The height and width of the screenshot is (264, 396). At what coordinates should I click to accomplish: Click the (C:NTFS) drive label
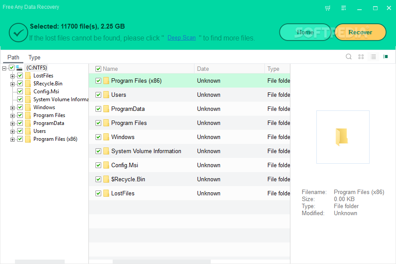[37, 68]
